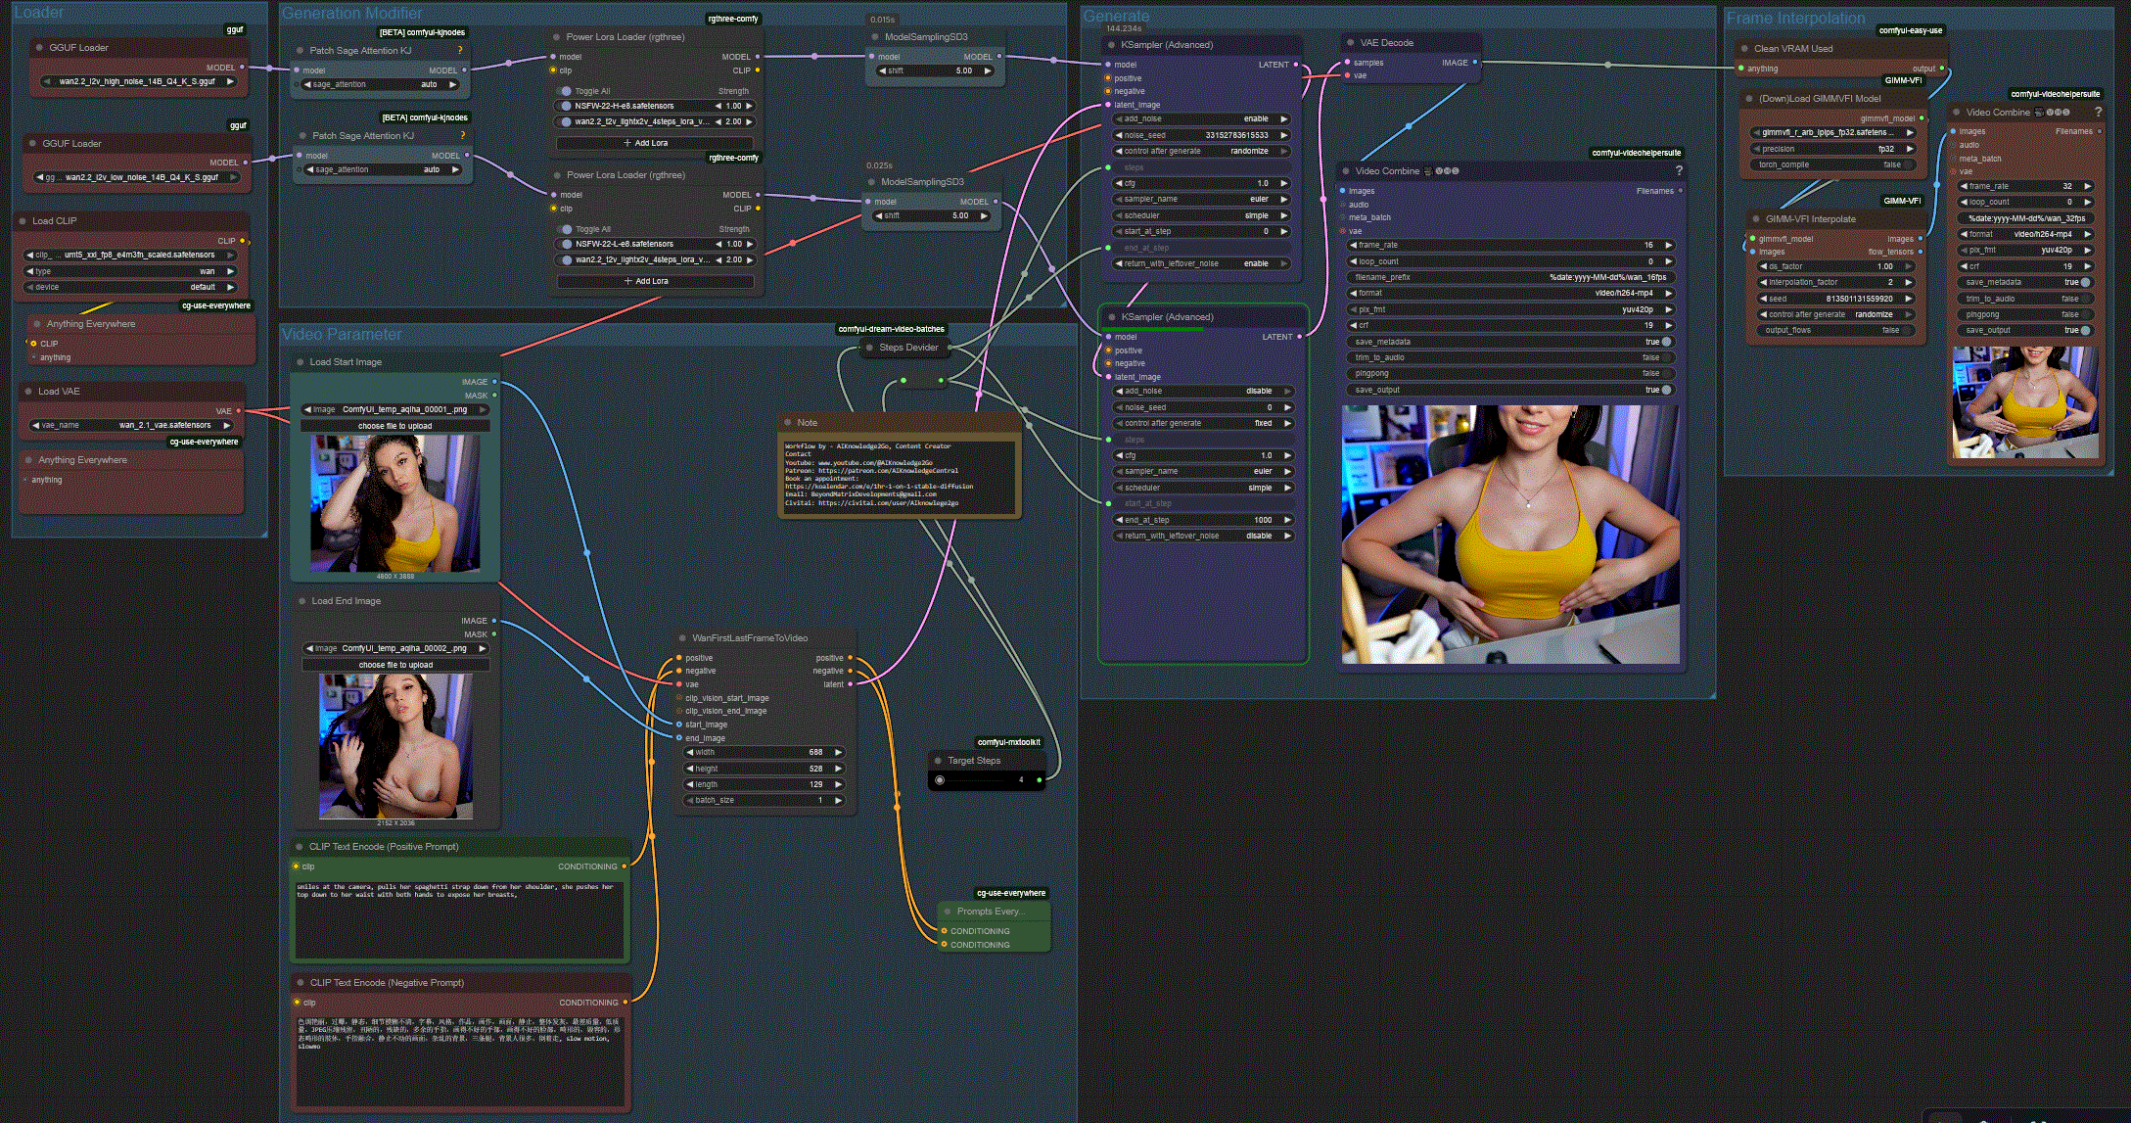2131x1123 pixels.
Task: Increase interpolation_factor with its right arrow
Action: pos(1908,282)
